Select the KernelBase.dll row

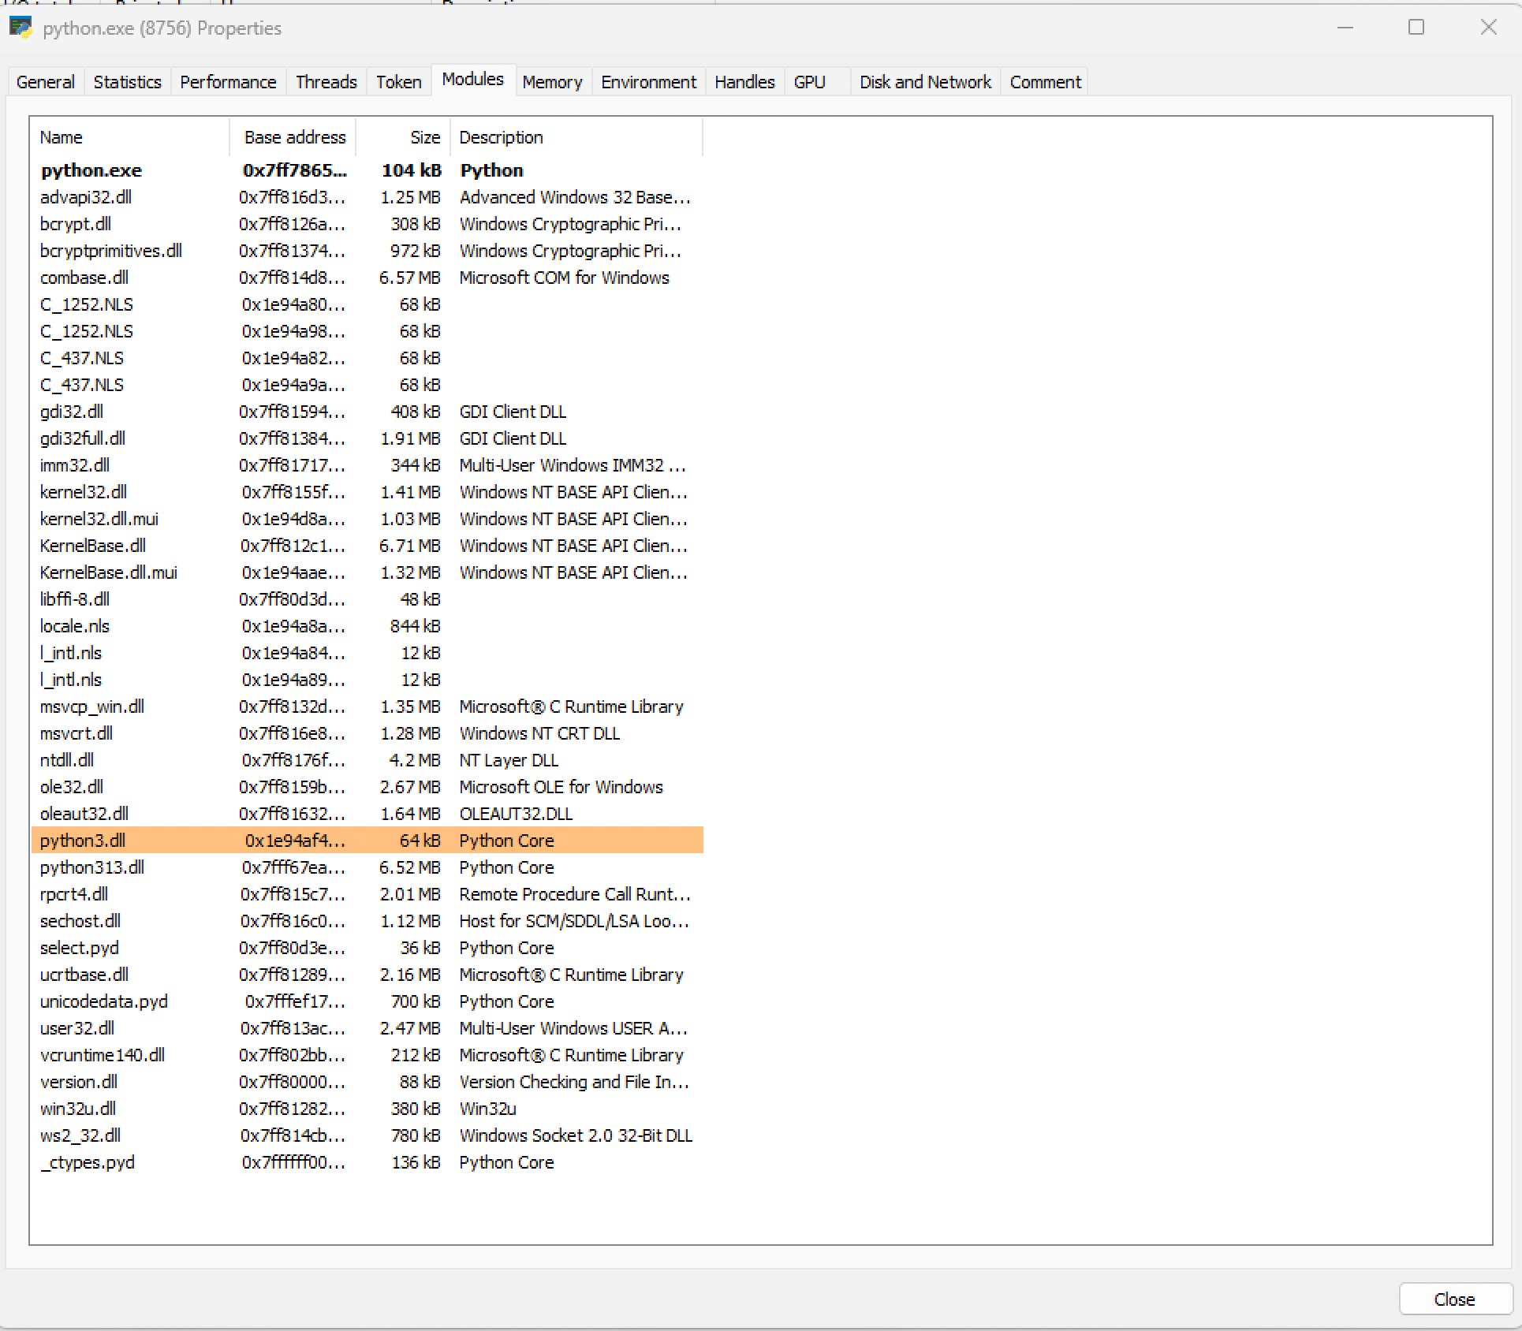click(367, 546)
